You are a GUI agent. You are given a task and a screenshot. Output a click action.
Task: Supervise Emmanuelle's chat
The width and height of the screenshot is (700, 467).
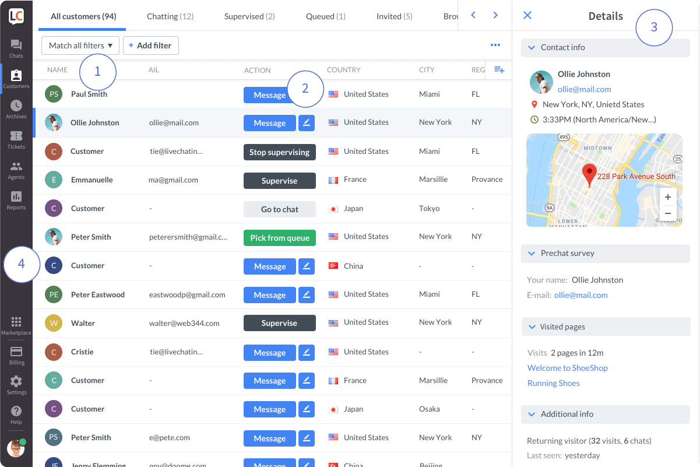pyautogui.click(x=280, y=181)
